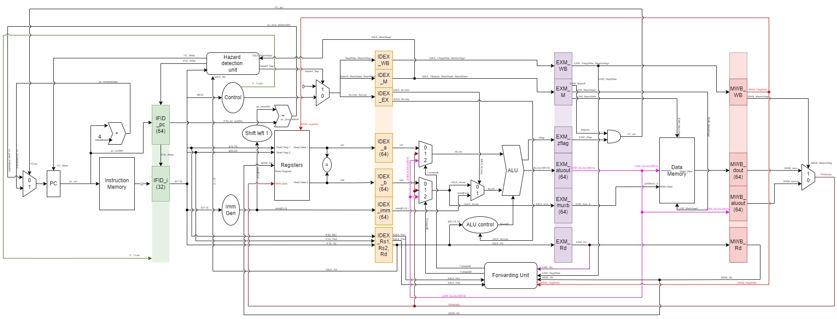Viewport: 837px width, 319px height.
Task: Click the Imm Gen oval
Action: point(231,210)
